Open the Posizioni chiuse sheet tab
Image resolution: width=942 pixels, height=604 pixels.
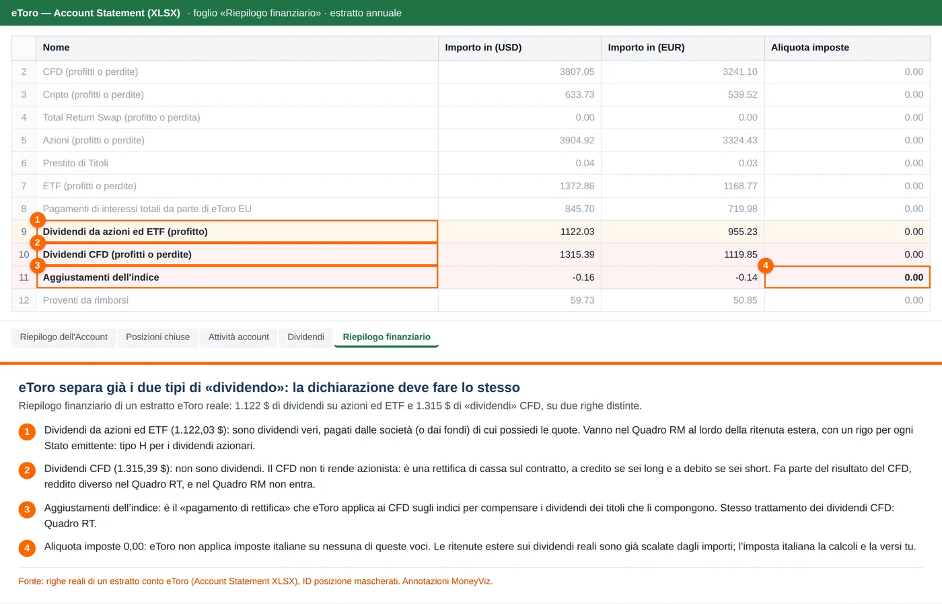coord(158,337)
